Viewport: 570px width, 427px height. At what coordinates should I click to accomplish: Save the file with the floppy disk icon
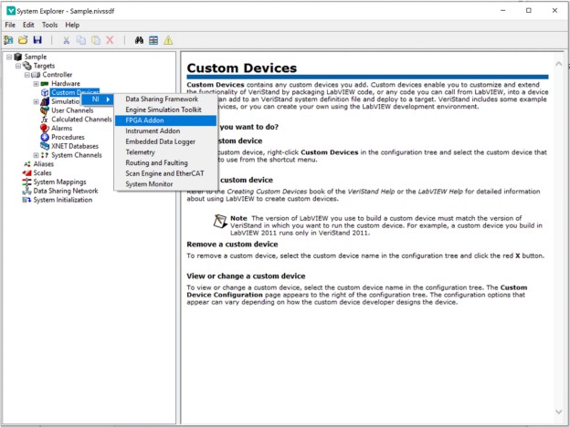[x=37, y=40]
